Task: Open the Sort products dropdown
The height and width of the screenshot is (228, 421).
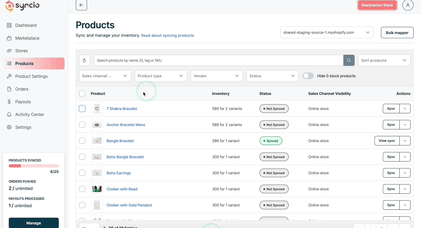Action: 384,60
